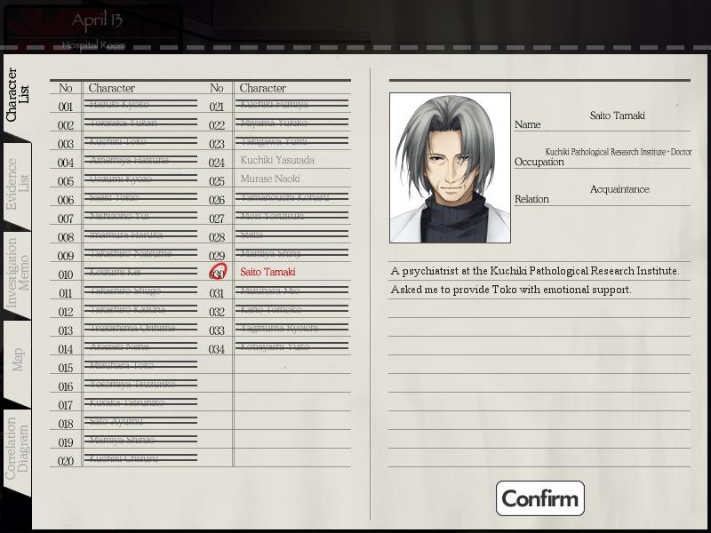The width and height of the screenshot is (711, 533).
Task: Choose Miyama Yukiko entry 022
Action: (x=292, y=123)
